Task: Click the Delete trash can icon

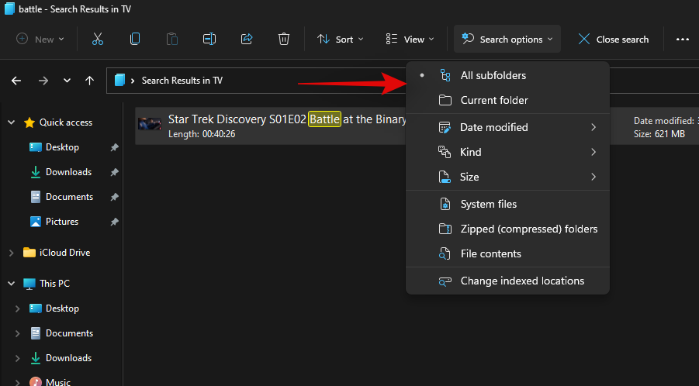Action: [284, 39]
